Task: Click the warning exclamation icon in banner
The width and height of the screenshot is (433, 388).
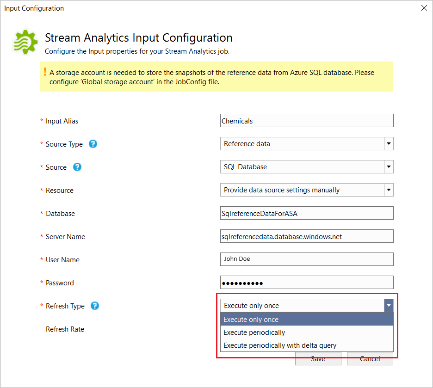Action: (x=44, y=73)
